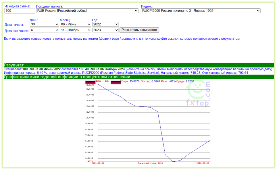This screenshot has height=170, width=277.
Task: Open the Исходная валюта RUB dropdown
Action: (87, 11)
